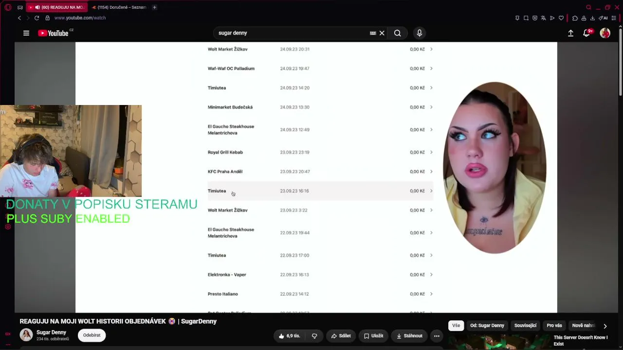Click the 'KFC Praha Anděl' order text
Image resolution: width=623 pixels, height=350 pixels.
tap(225, 172)
